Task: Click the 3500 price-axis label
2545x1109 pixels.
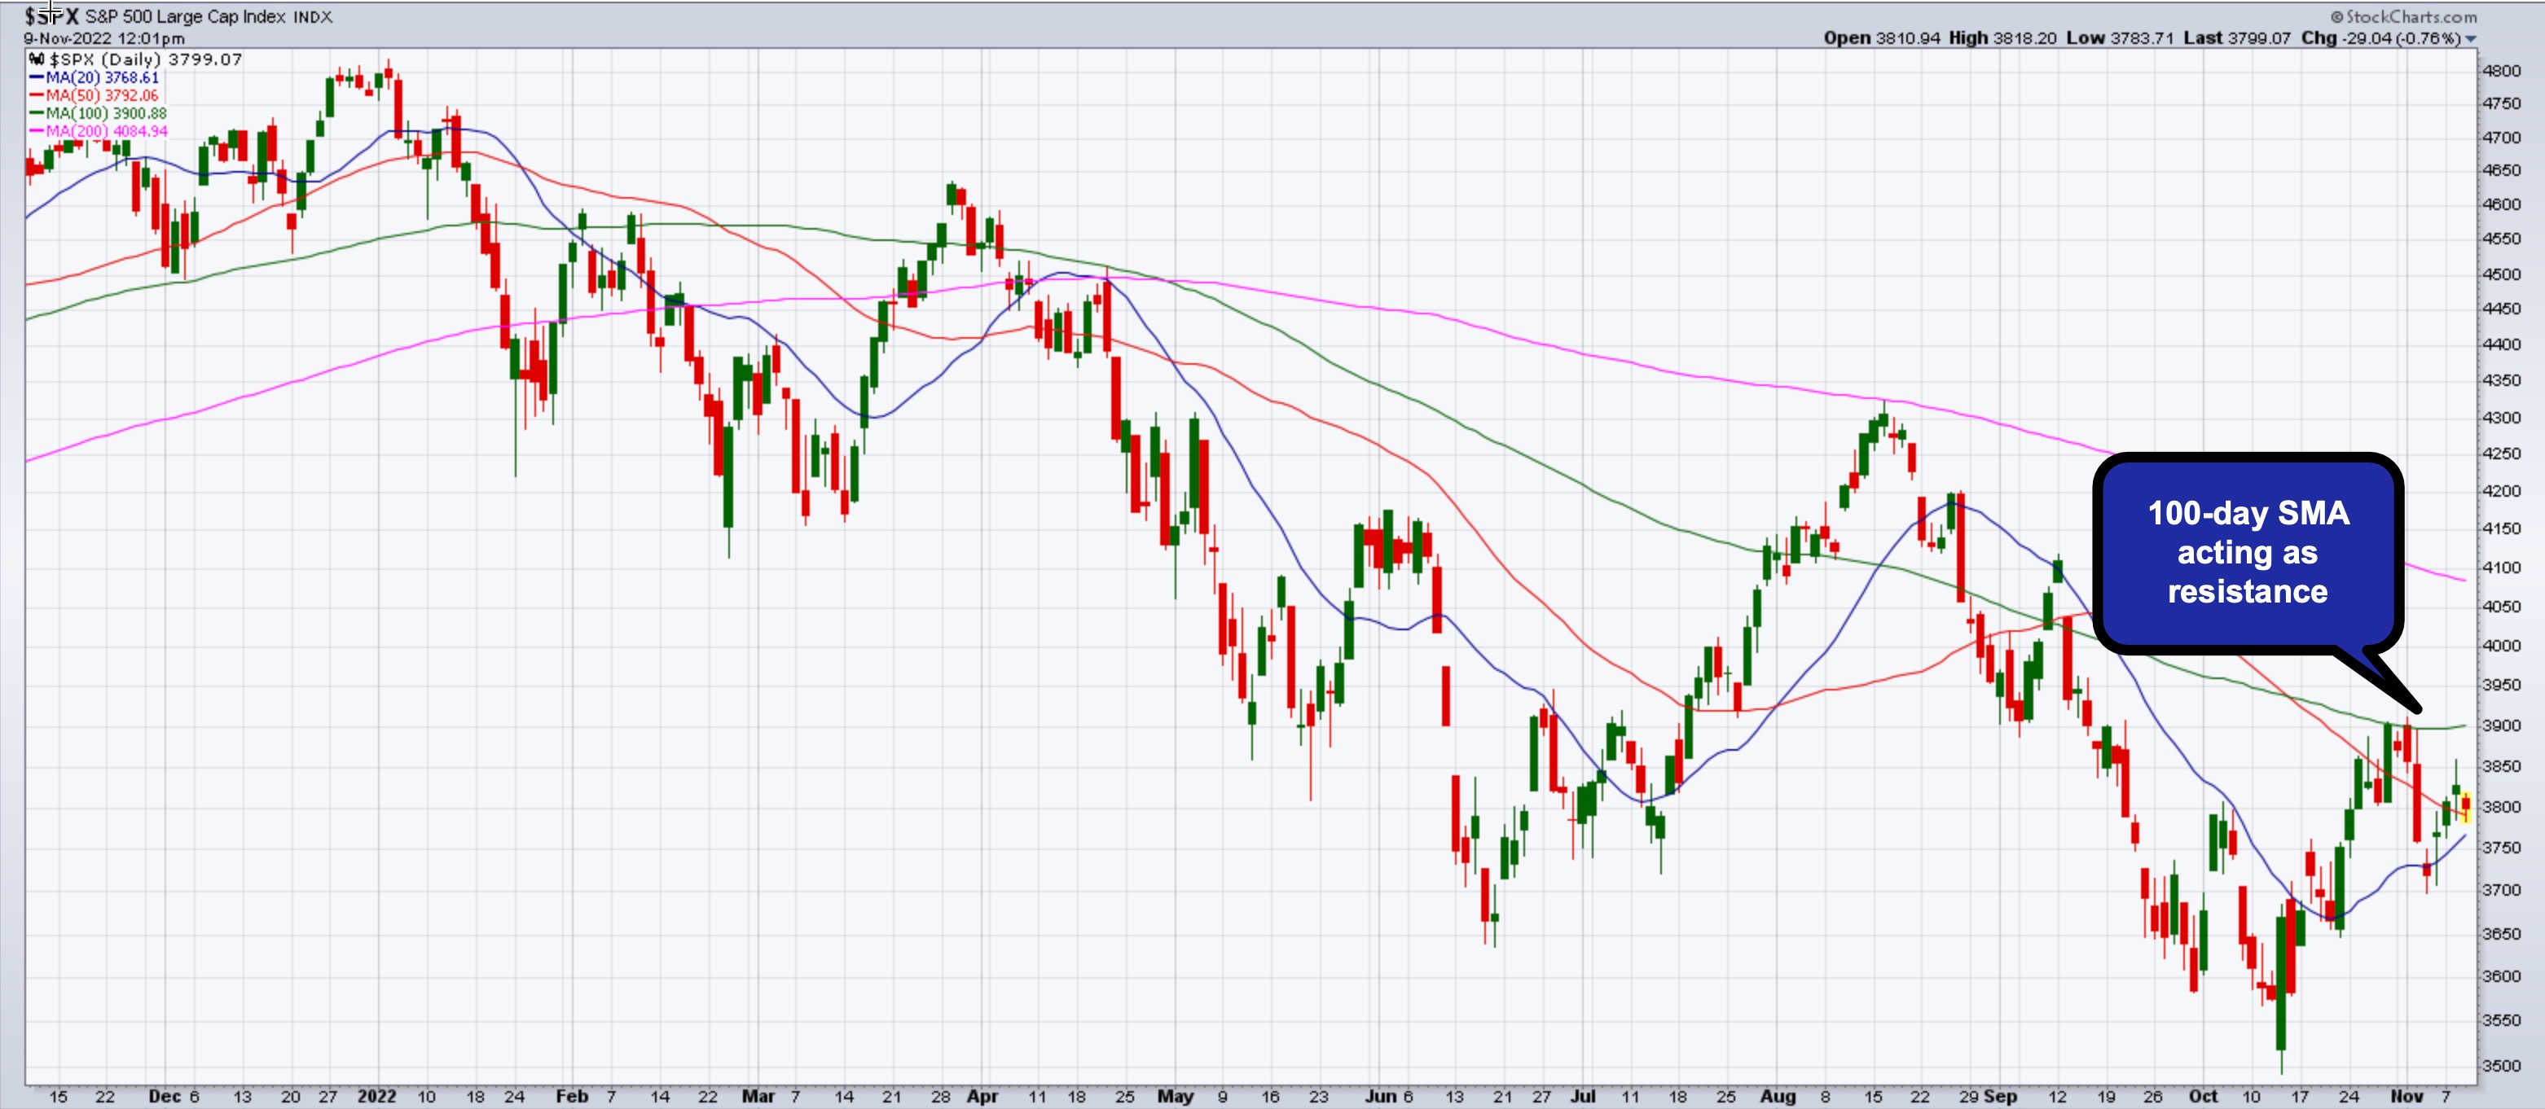Action: pos(2500,1066)
